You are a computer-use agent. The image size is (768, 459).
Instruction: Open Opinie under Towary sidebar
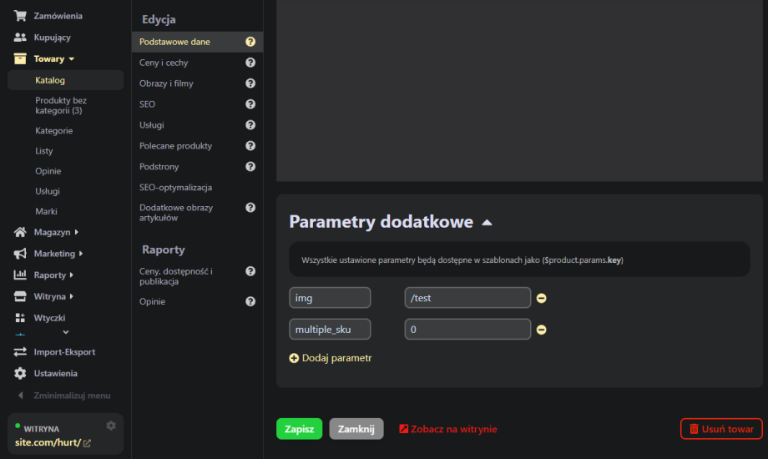(x=48, y=171)
